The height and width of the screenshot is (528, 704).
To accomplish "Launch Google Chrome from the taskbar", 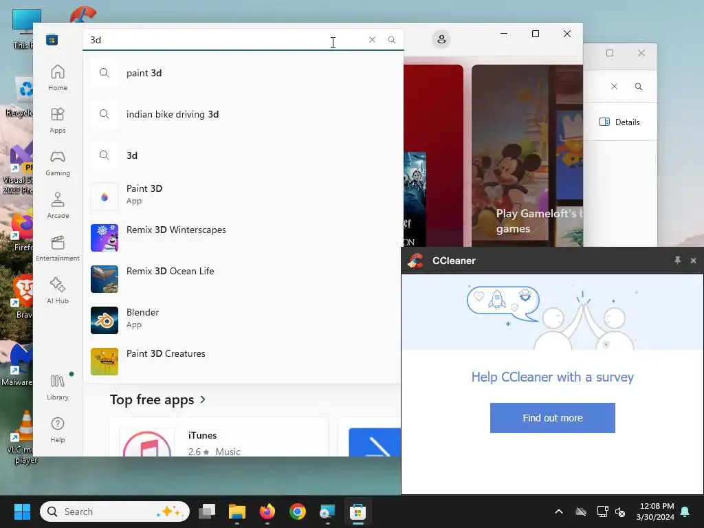I will (x=297, y=511).
